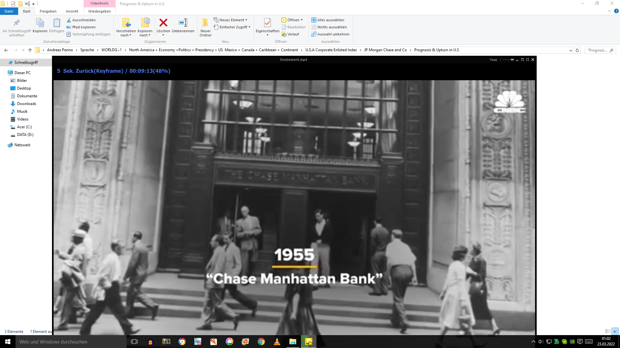Click the Eigenschaften checkmark icon
Viewport: 620px width, 348px height.
pos(267,23)
